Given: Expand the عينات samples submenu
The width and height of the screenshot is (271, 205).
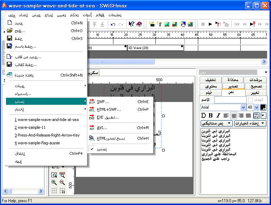Looking at the screenshot, I should [46, 86].
